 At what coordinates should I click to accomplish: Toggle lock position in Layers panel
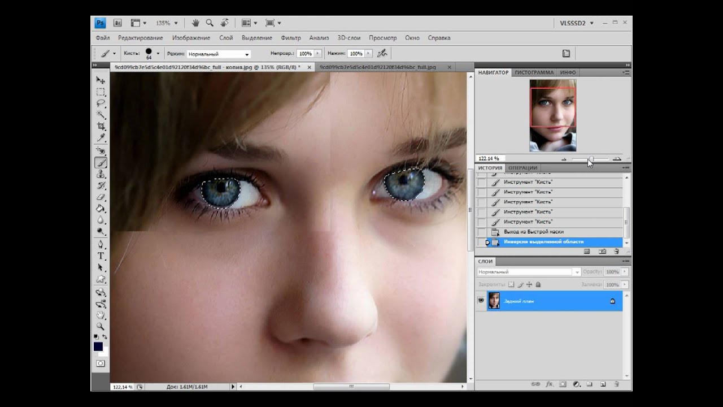(x=529, y=285)
